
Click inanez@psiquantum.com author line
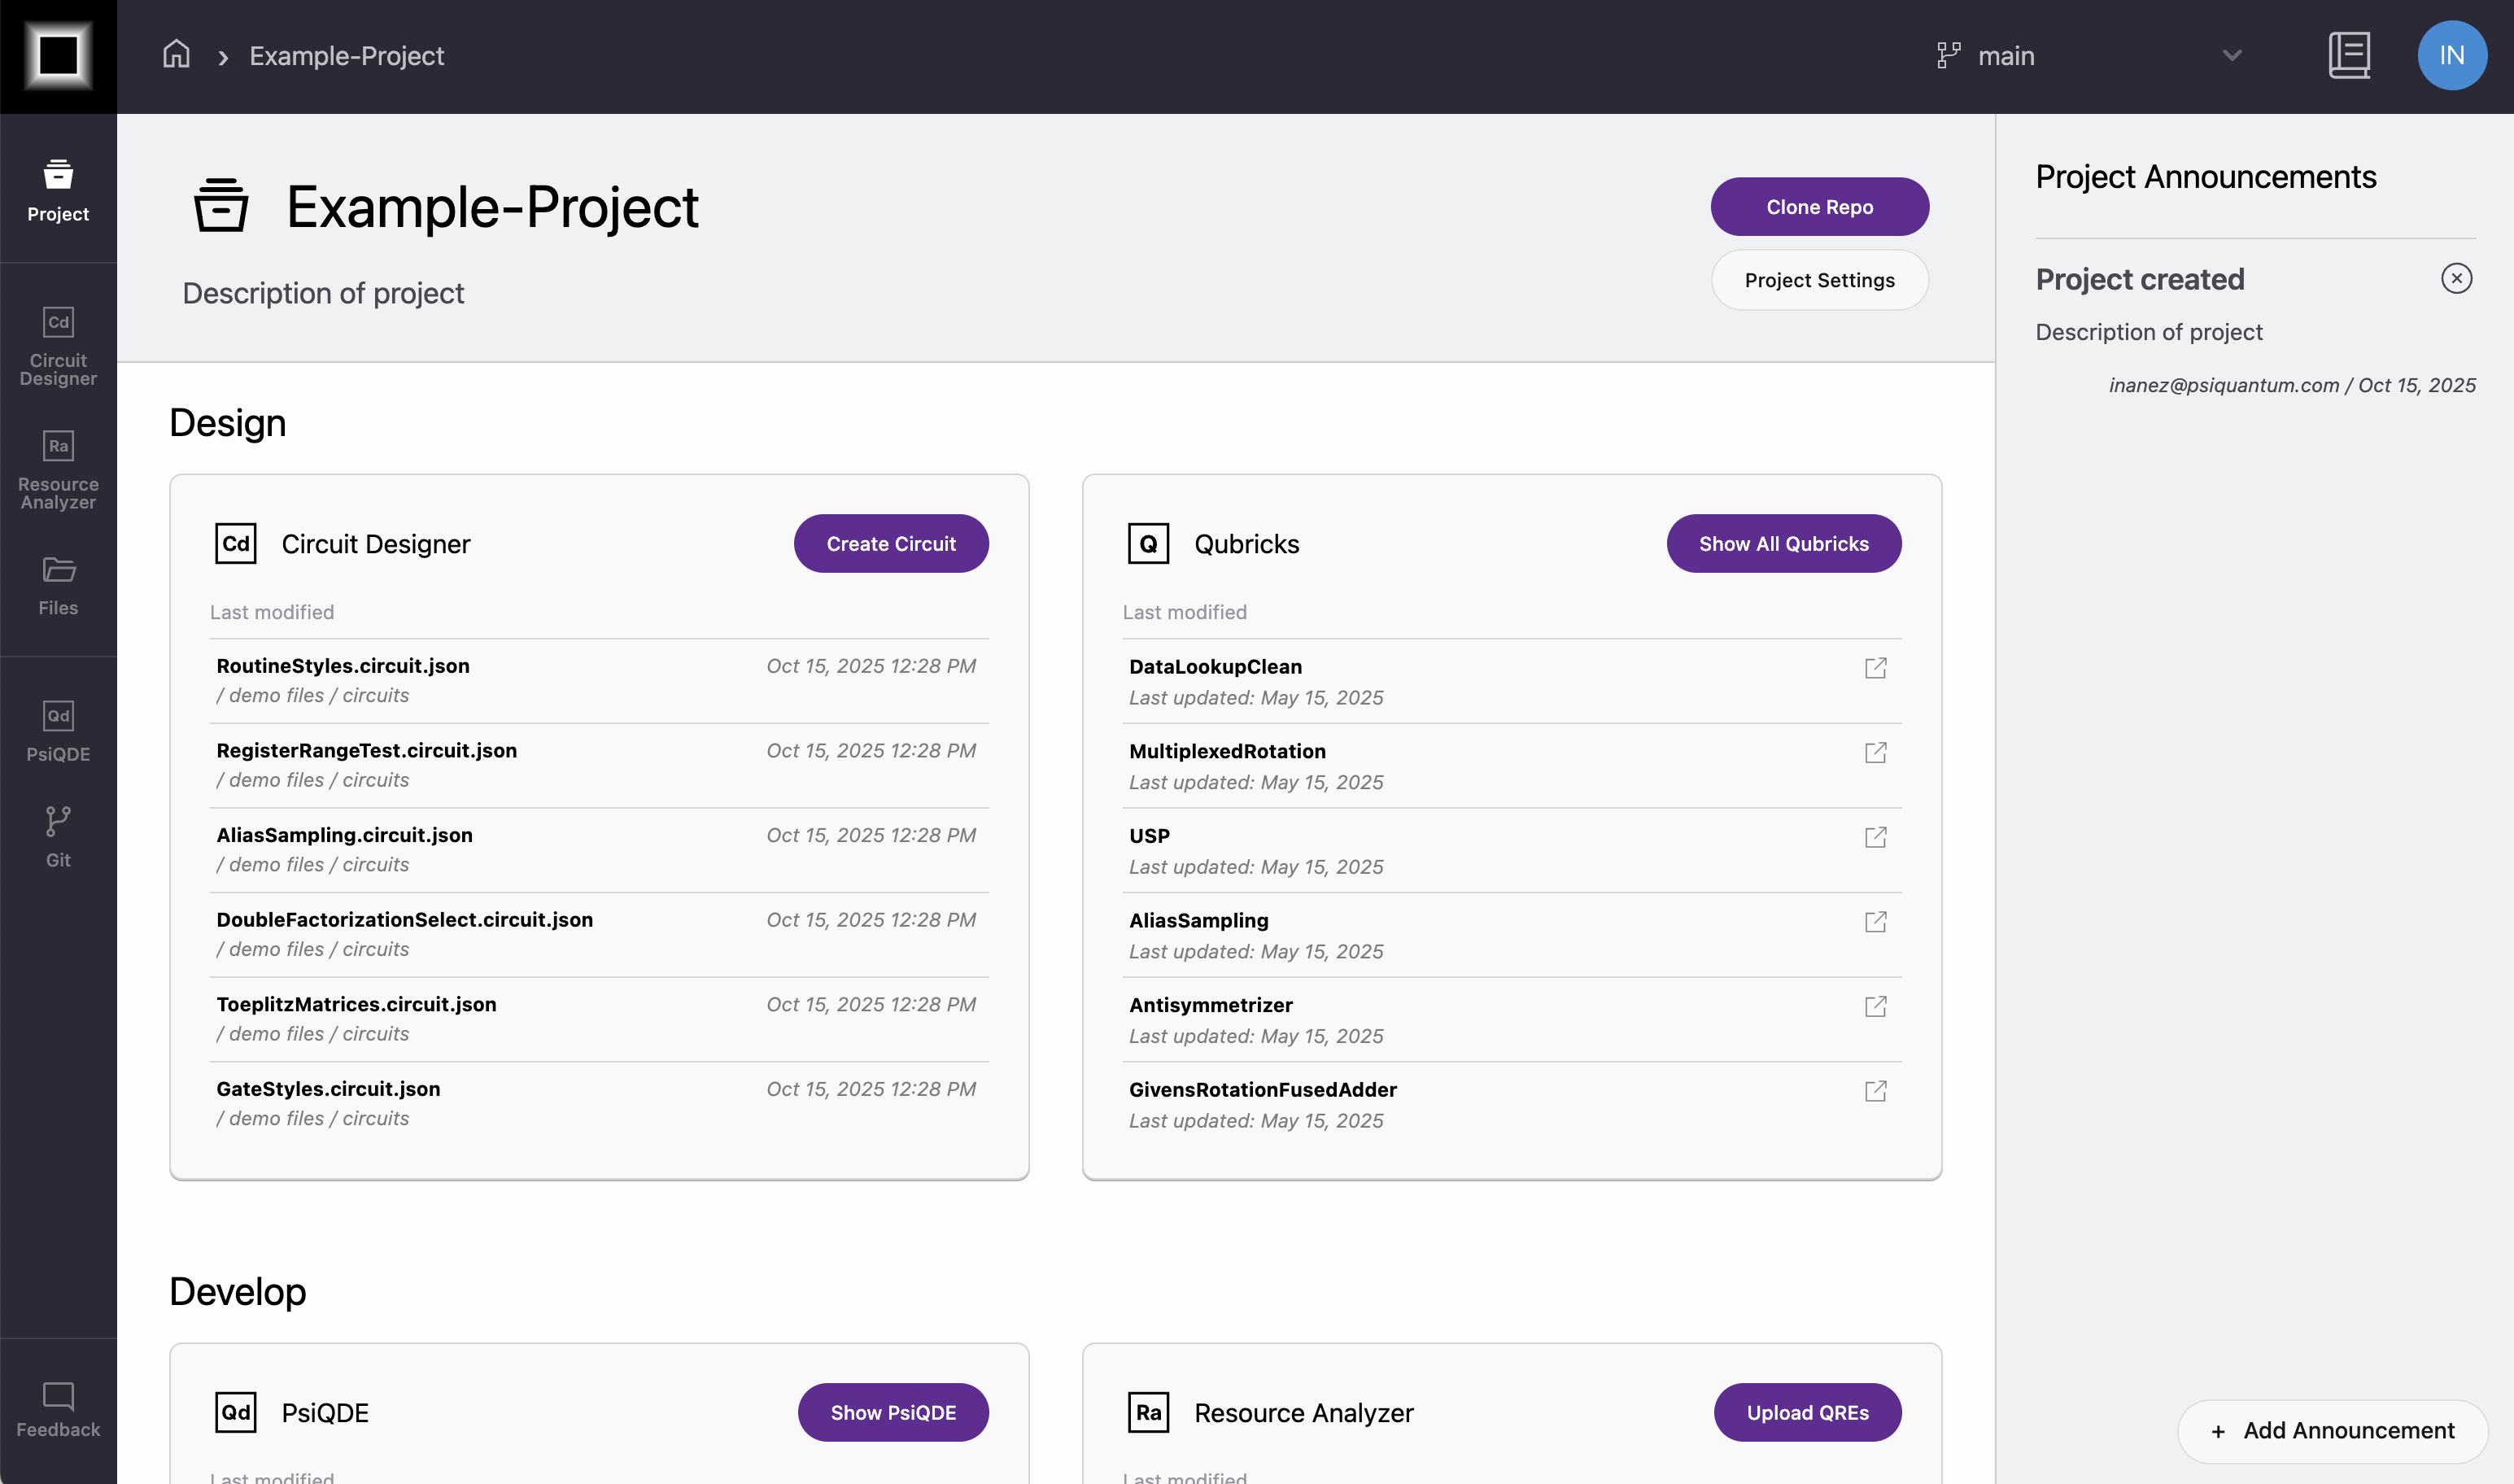[x=2292, y=385]
